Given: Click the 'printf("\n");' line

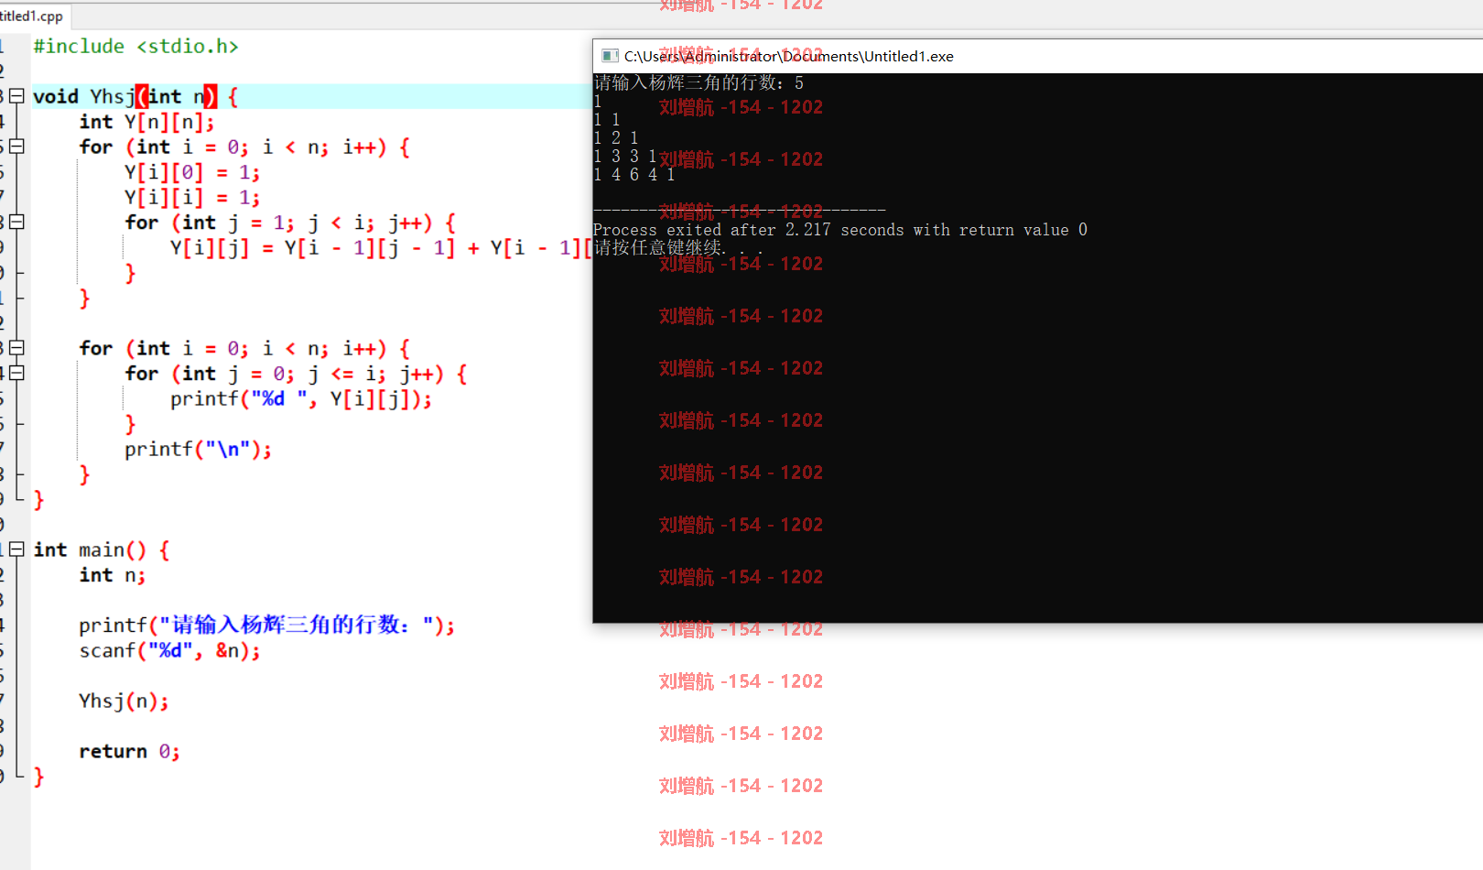Looking at the screenshot, I should [x=199, y=449].
